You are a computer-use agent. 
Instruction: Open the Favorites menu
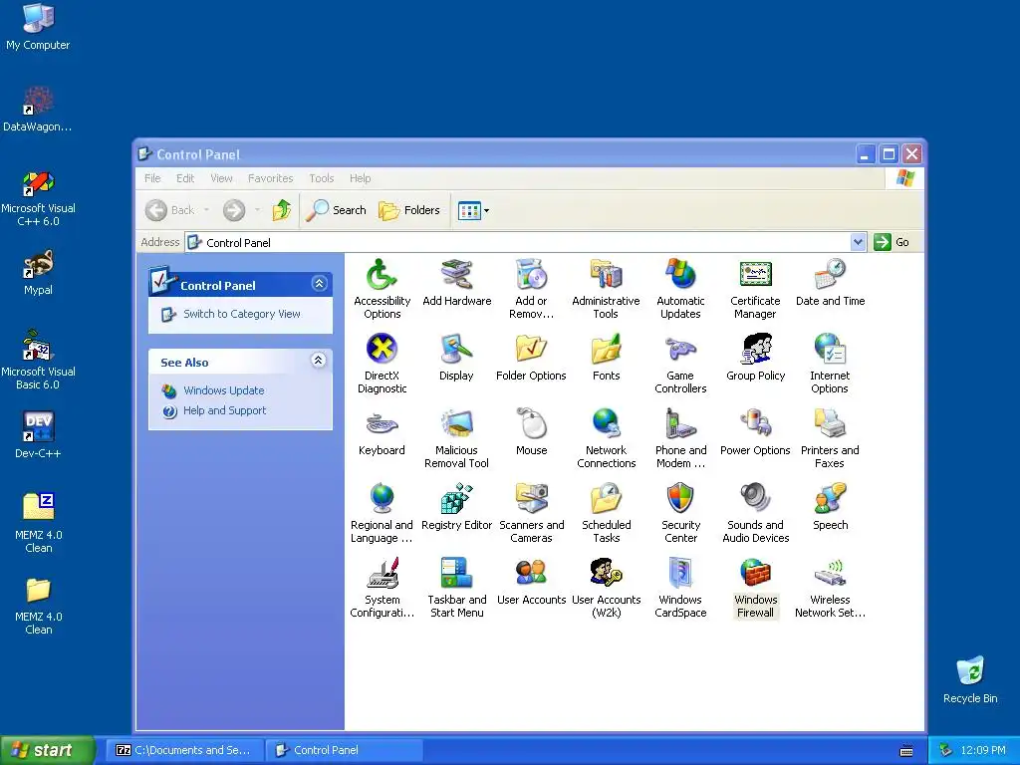click(x=271, y=178)
